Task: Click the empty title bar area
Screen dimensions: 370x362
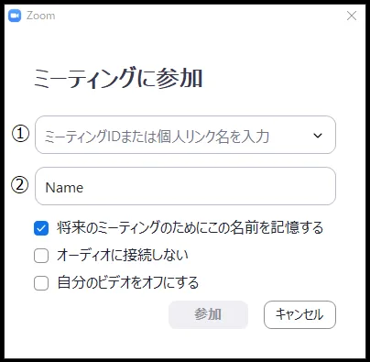Action: [199, 16]
